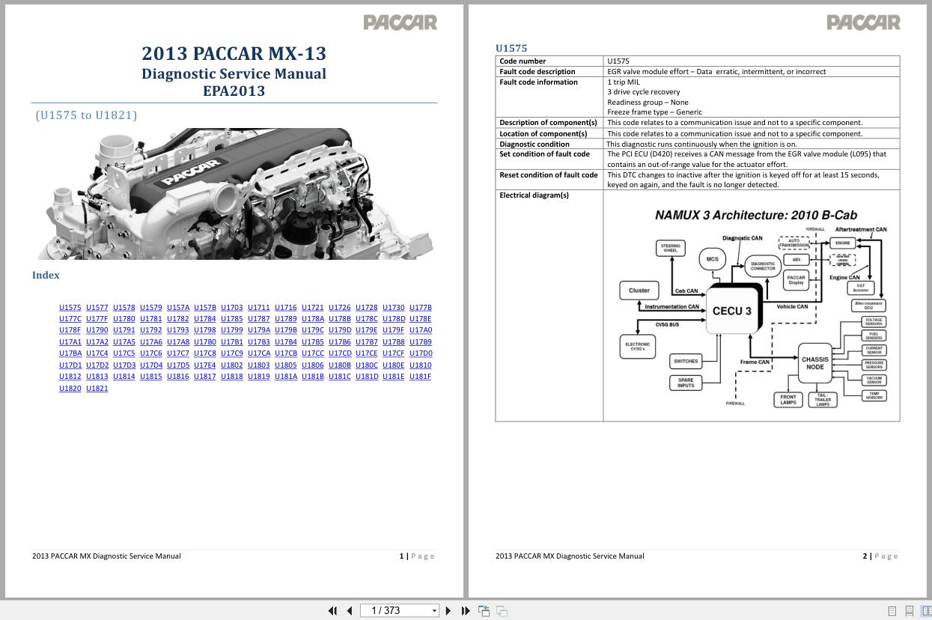Go to the next page

(x=448, y=610)
